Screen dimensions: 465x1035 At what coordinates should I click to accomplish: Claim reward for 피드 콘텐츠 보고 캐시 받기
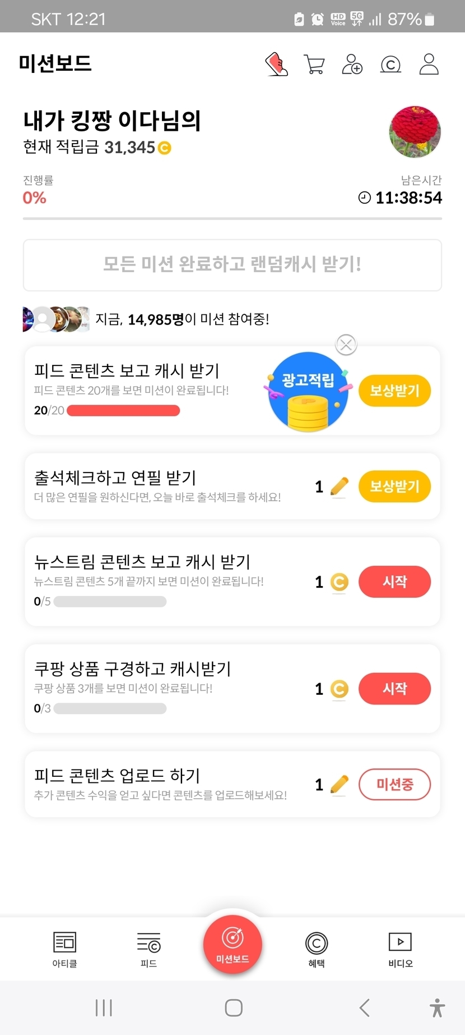[394, 391]
